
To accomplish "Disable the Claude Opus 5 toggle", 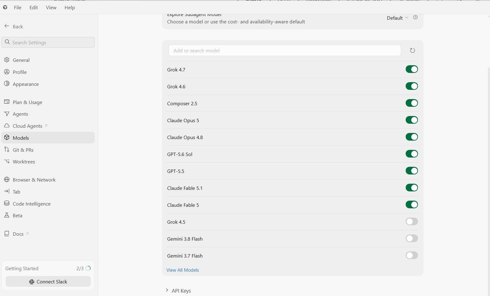I will click(412, 120).
